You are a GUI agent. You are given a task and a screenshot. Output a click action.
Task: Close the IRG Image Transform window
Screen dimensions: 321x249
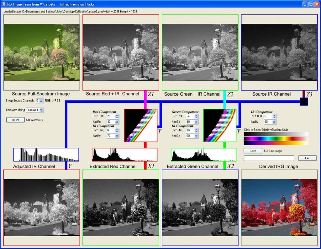317,4
